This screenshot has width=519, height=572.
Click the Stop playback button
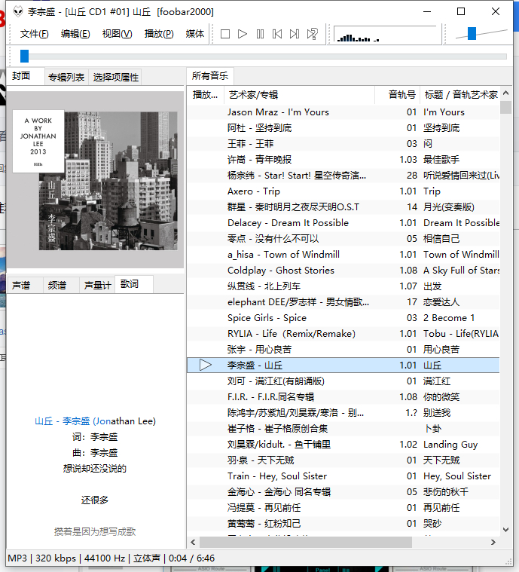[x=225, y=35]
